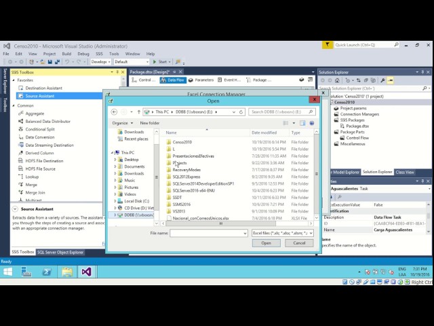Choose the Conditional Split component
434x326 pixels.
pos(40,129)
